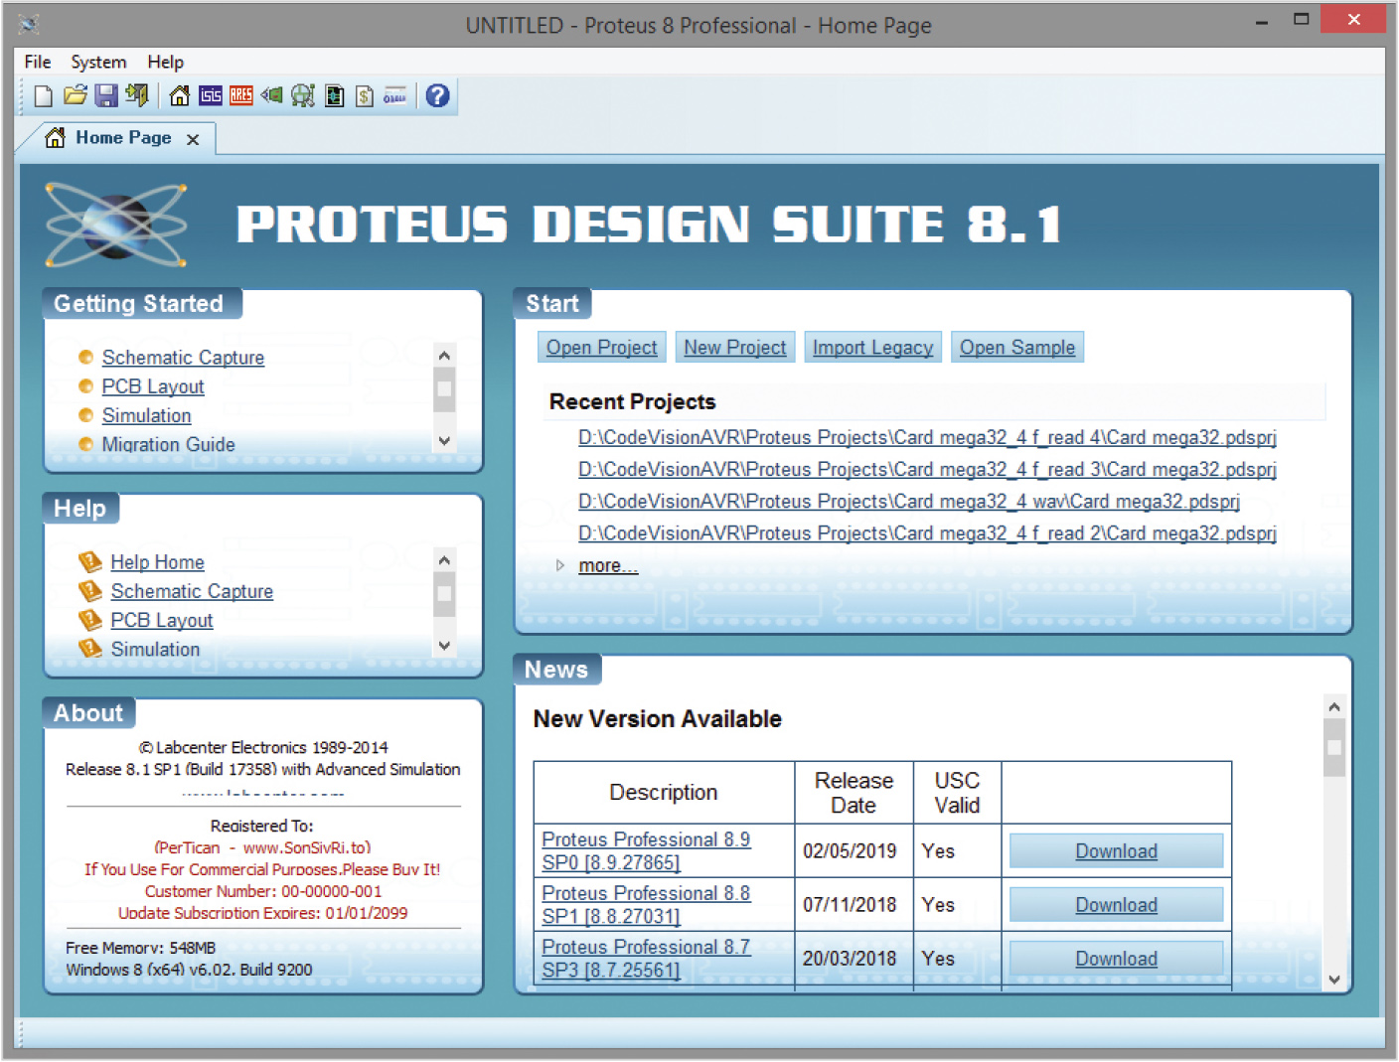Screen dimensions: 1399x1062
Task: Open Proteus Professional 8.9 SP0 link
Action: pos(646,851)
